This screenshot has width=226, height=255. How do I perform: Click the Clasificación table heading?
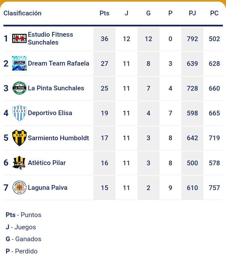tap(22, 13)
